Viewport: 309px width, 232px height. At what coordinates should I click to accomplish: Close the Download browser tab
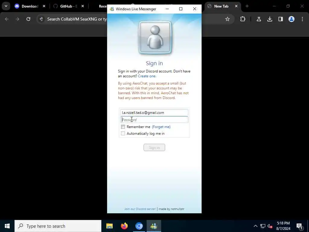click(44, 6)
